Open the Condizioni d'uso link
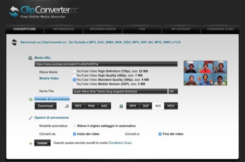This screenshot has height=162, width=245. (x=120, y=143)
